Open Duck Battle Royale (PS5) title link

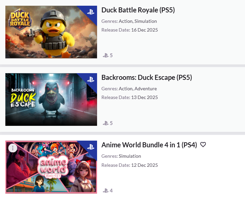138,10
